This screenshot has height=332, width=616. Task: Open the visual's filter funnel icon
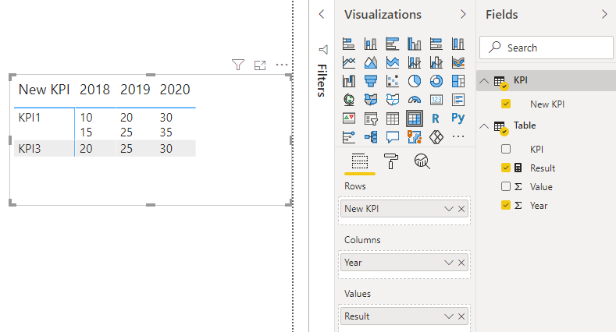[238, 65]
